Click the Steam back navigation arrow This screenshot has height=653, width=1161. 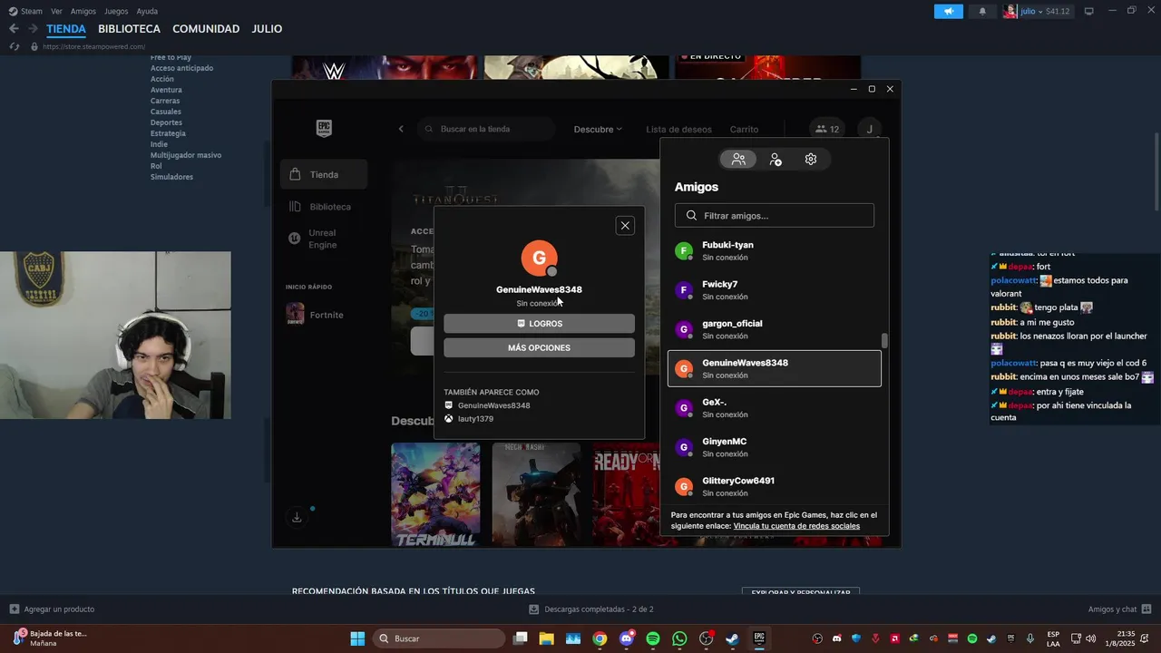coord(14,29)
